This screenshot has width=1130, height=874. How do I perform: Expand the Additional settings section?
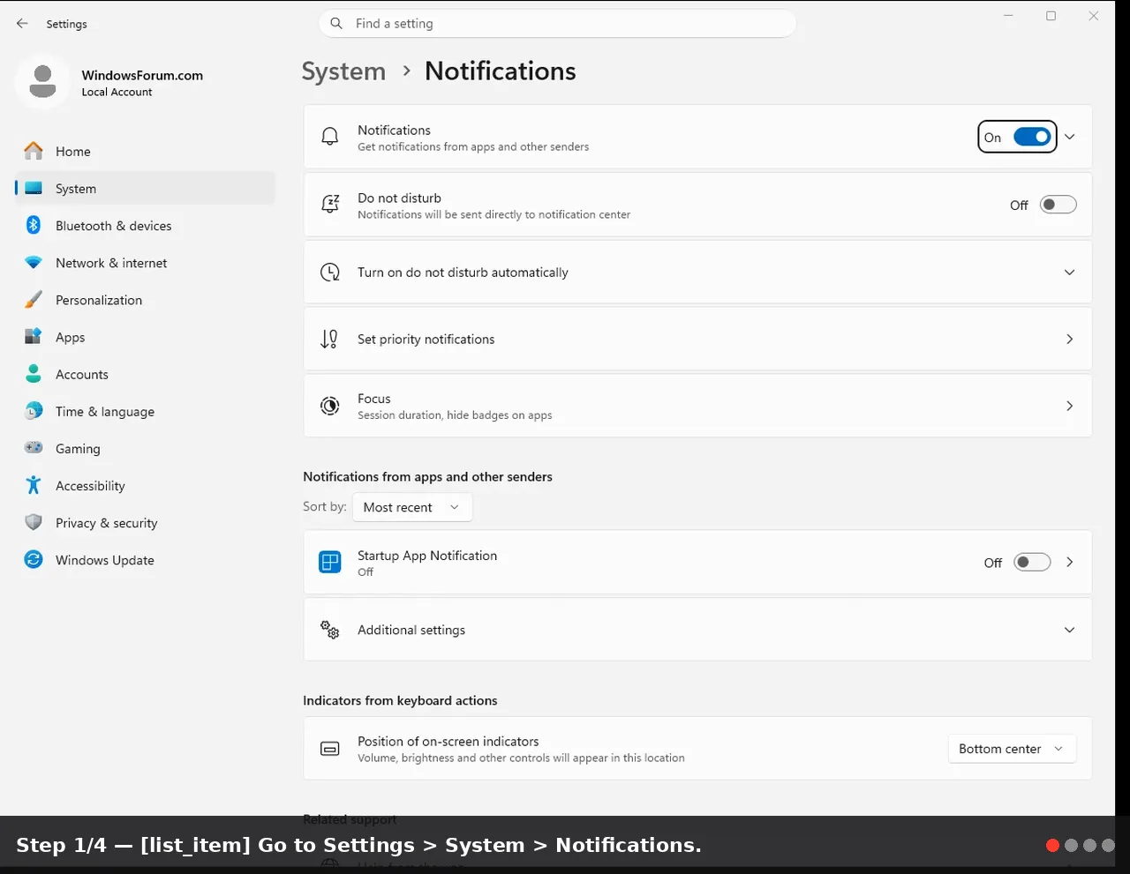[x=697, y=630]
